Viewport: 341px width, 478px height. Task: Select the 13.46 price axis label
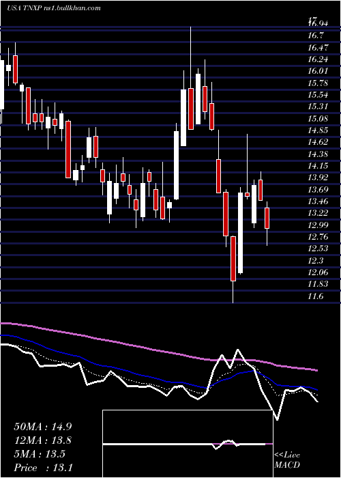pos(318,201)
